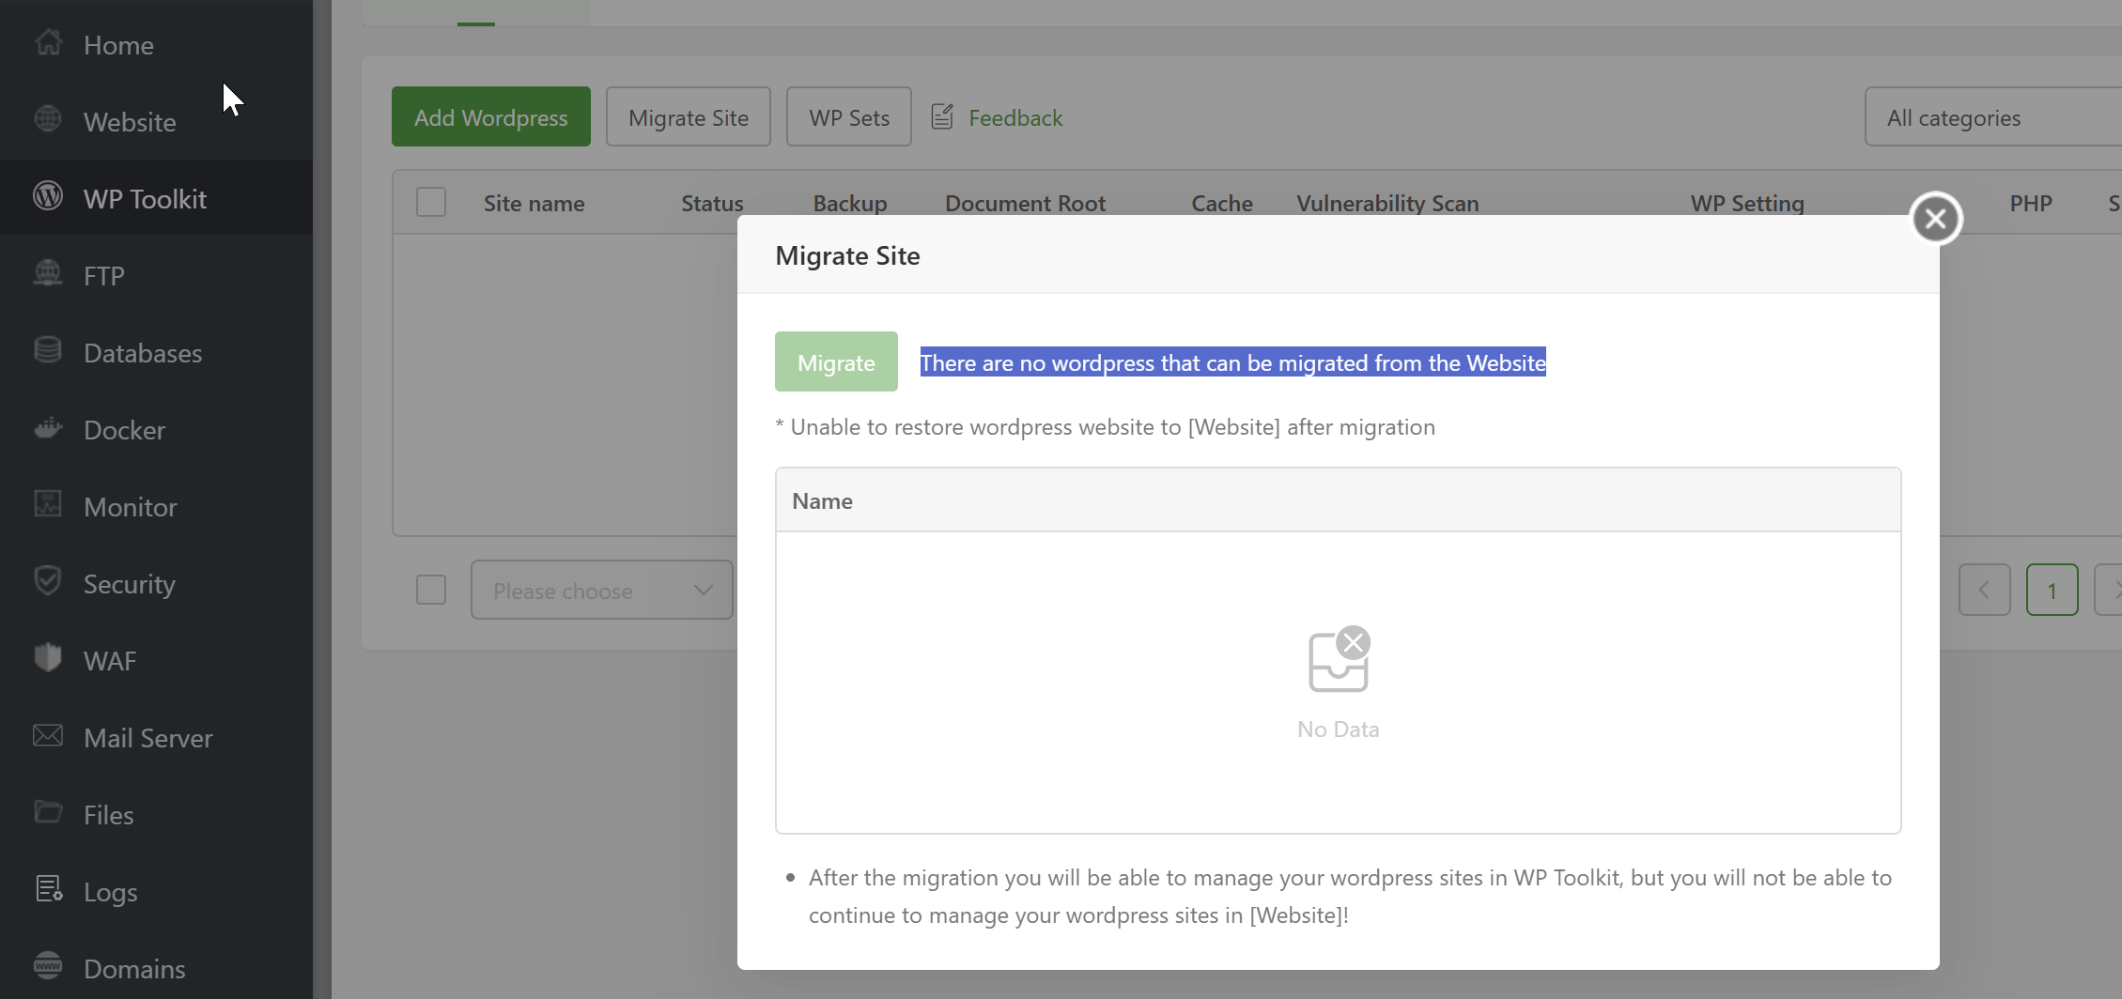
Task: Click the Add Wordpress button
Action: pos(490,117)
